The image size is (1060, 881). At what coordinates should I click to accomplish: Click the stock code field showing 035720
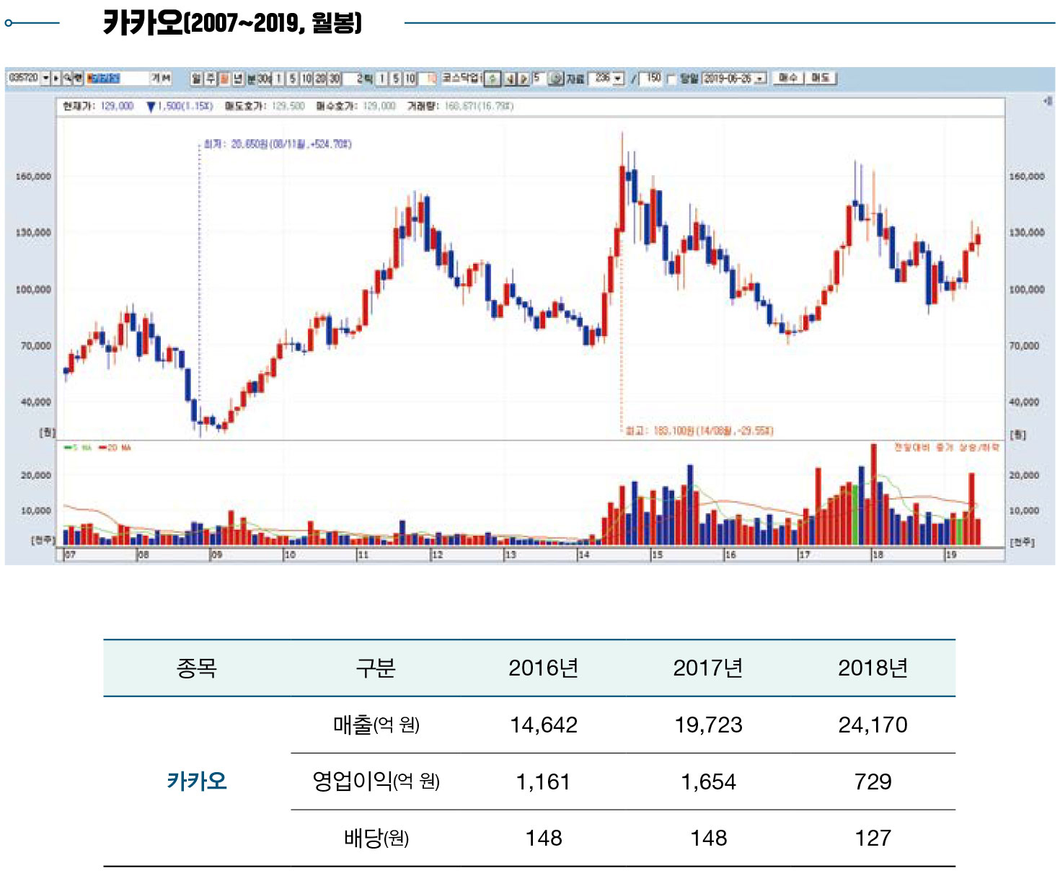(23, 78)
